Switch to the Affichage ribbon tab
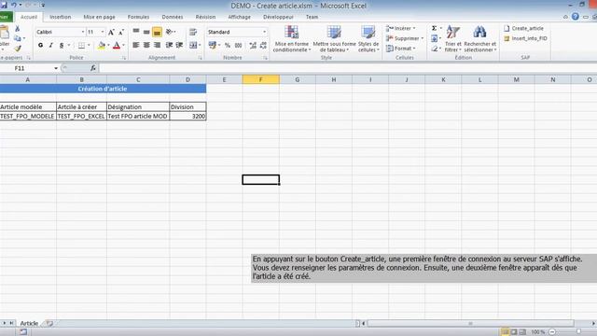The image size is (597, 336). [239, 17]
